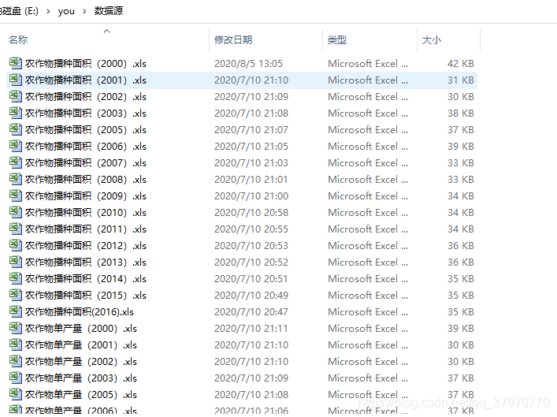Sort files by 修改日期 column header

point(233,40)
